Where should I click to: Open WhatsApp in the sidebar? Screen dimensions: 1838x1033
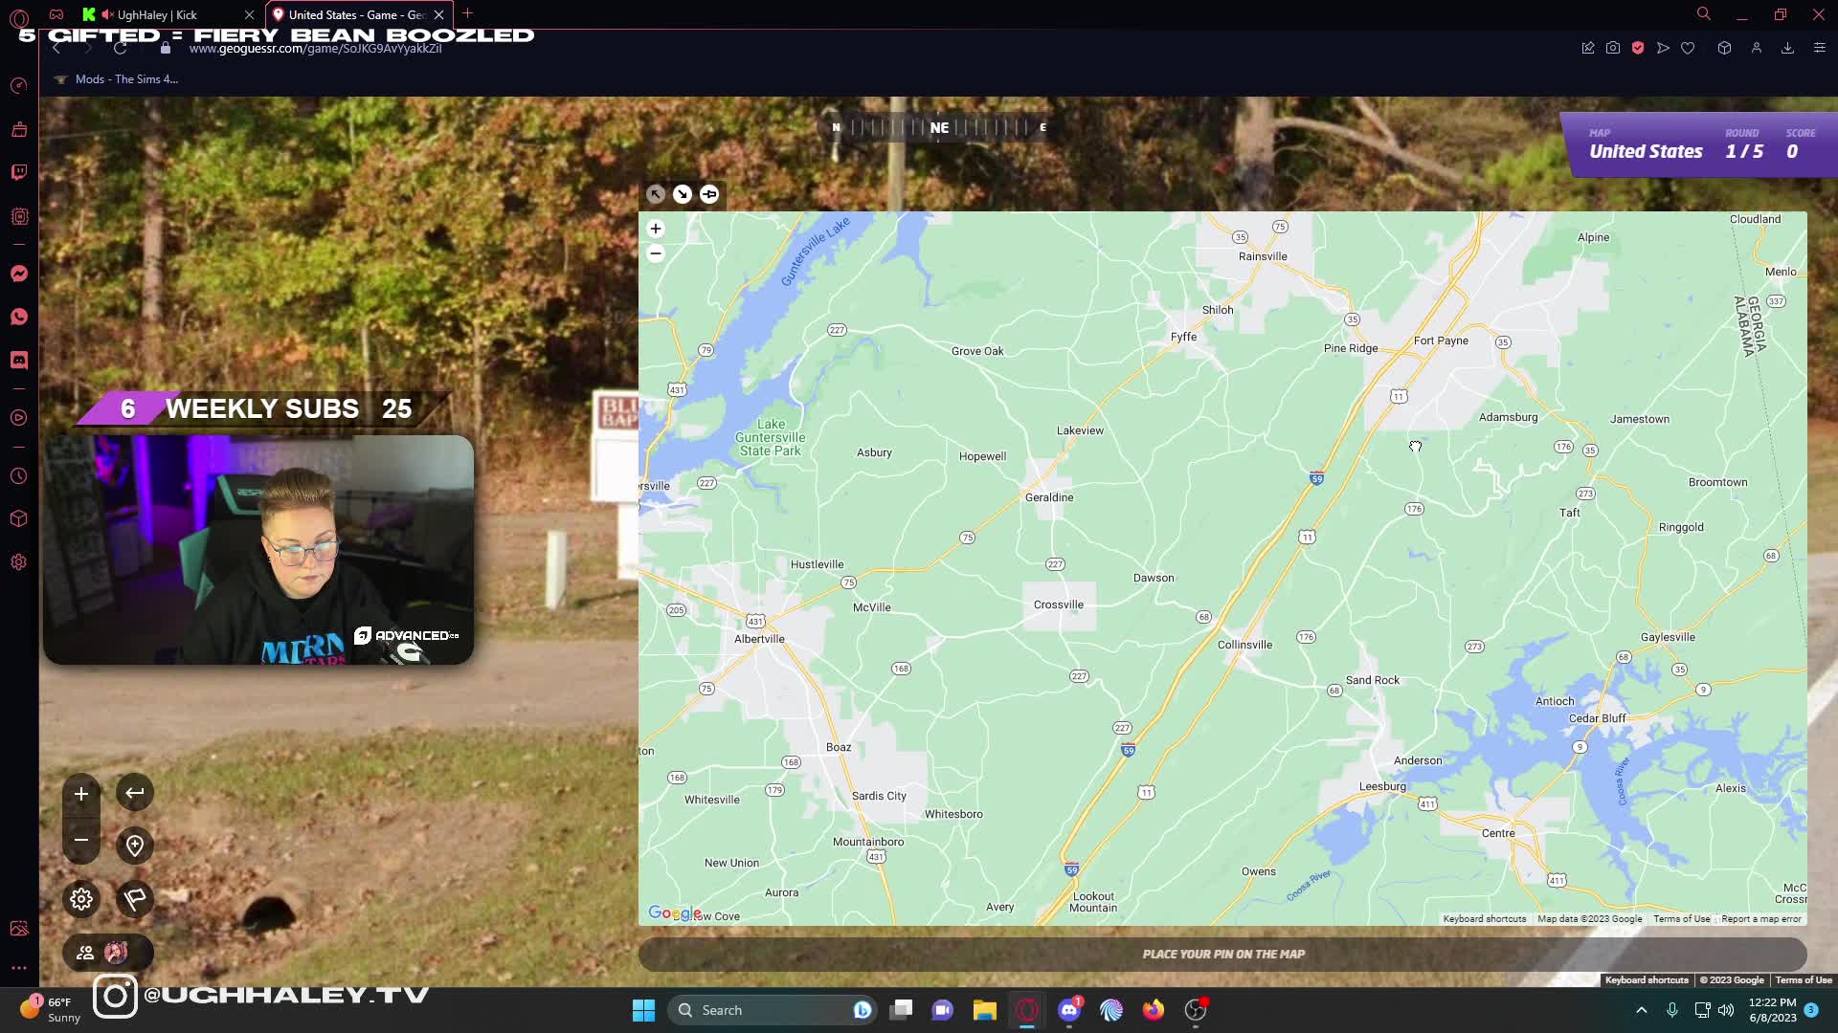click(19, 317)
